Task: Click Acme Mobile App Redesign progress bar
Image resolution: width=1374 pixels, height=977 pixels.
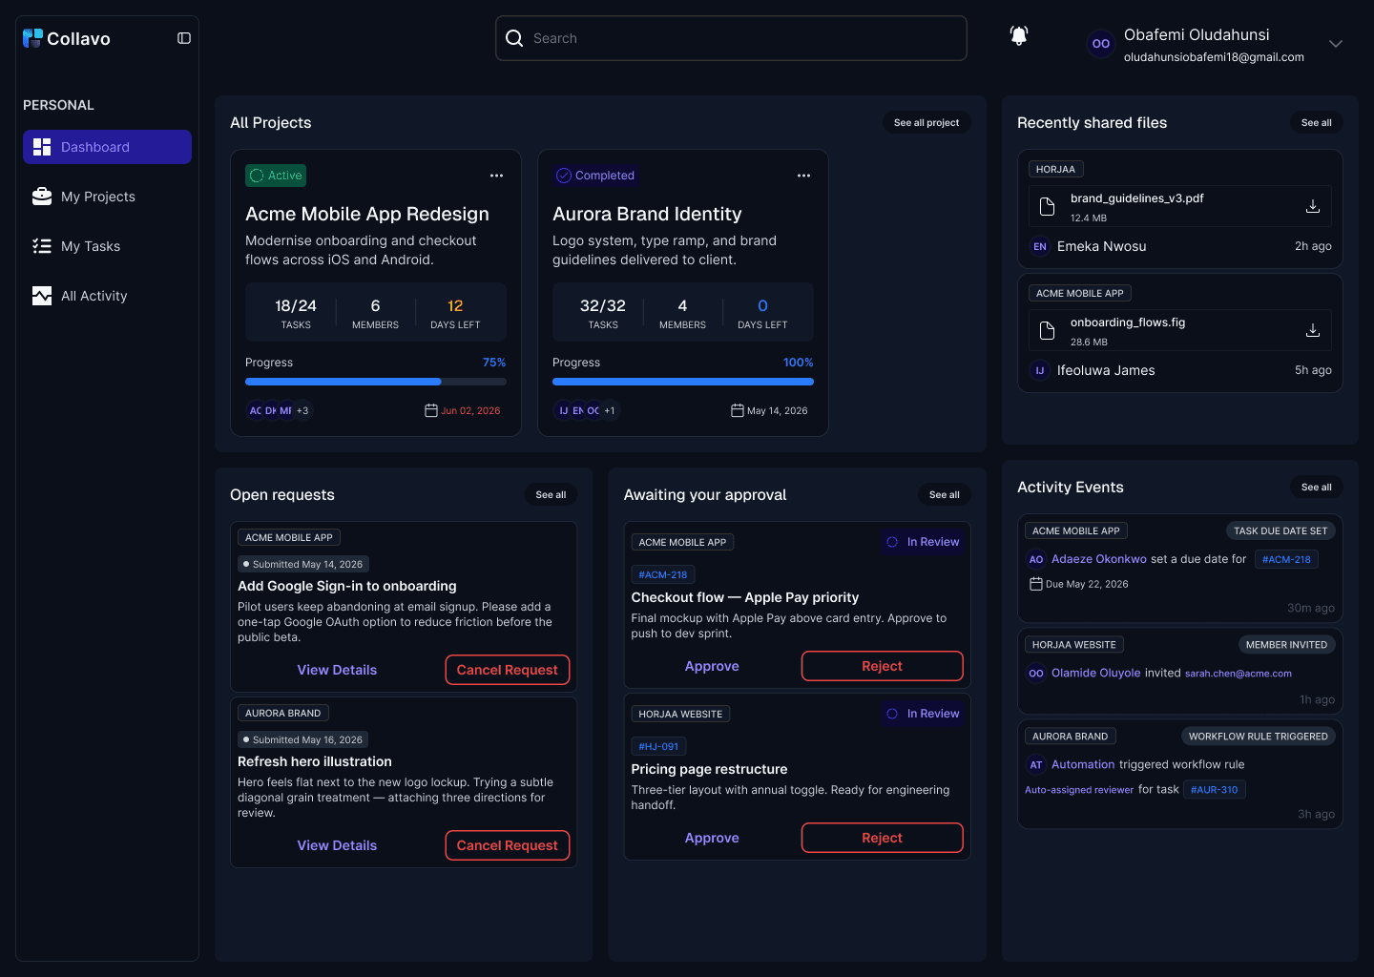Action: 376,382
